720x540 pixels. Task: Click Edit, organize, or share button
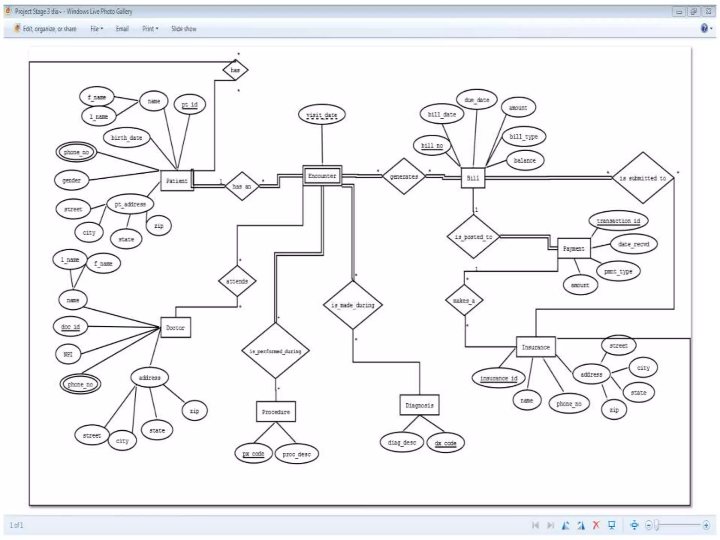tap(45, 29)
